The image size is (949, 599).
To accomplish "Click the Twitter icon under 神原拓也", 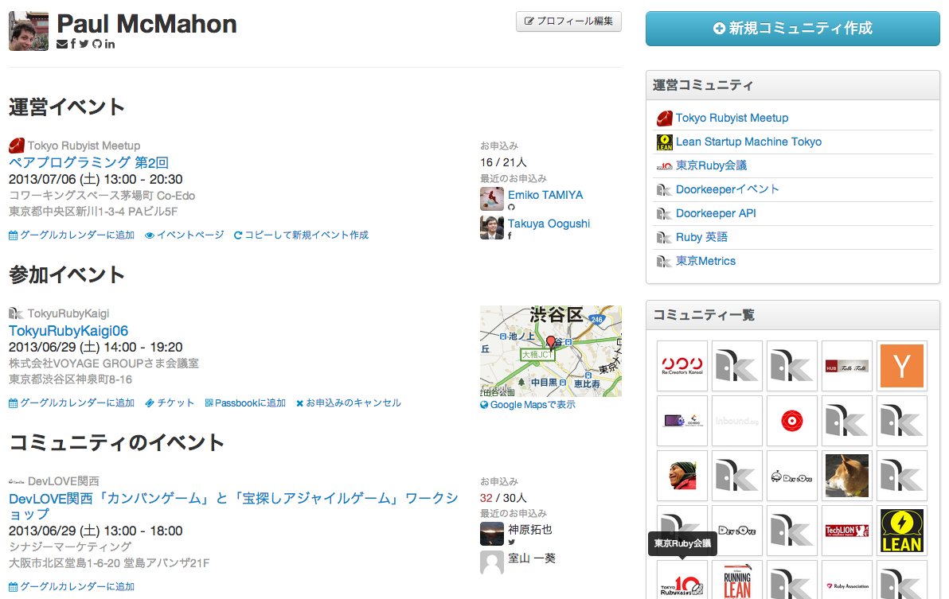I will (511, 543).
